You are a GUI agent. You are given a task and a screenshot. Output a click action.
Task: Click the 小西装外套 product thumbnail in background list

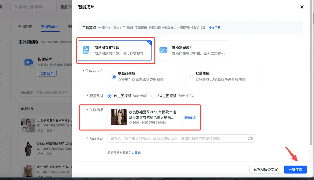point(28,126)
